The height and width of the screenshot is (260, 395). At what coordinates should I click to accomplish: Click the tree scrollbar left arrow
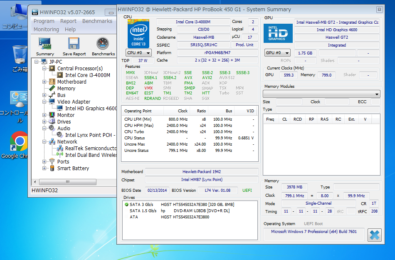click(35, 182)
